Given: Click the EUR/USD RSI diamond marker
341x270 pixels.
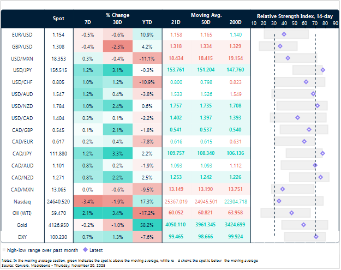Looking at the screenshot, I should point(284,34).
